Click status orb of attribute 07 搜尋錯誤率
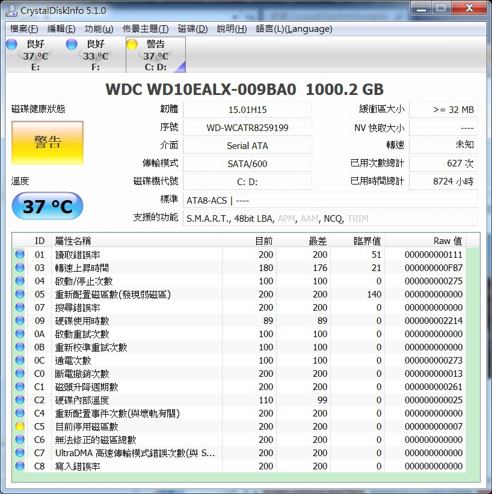The image size is (492, 494). (x=20, y=307)
